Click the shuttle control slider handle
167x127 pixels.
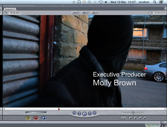133,112
